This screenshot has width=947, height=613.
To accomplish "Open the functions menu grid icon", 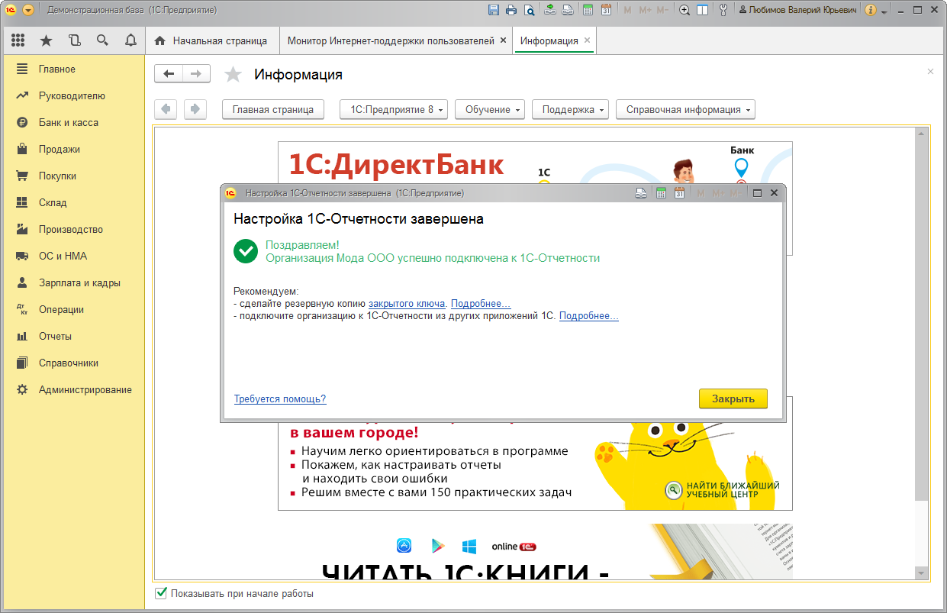I will tap(18, 40).
